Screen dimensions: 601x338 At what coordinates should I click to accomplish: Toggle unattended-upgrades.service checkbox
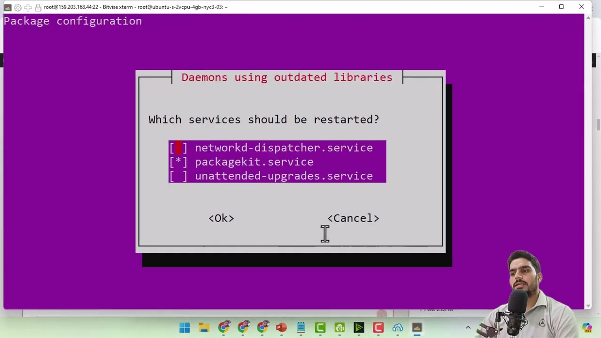[x=178, y=176]
